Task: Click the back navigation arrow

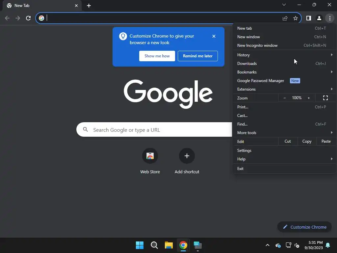Action: (x=7, y=18)
